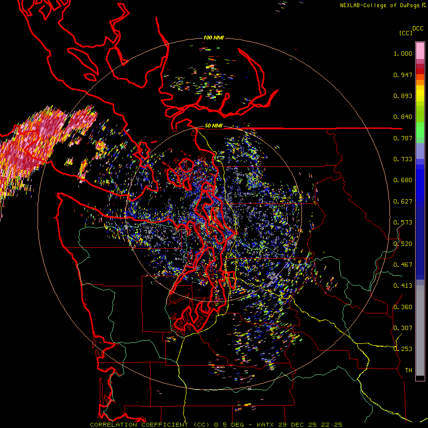Click the gray lower color bar segment
Screen dimensions: 428x428
[420, 331]
